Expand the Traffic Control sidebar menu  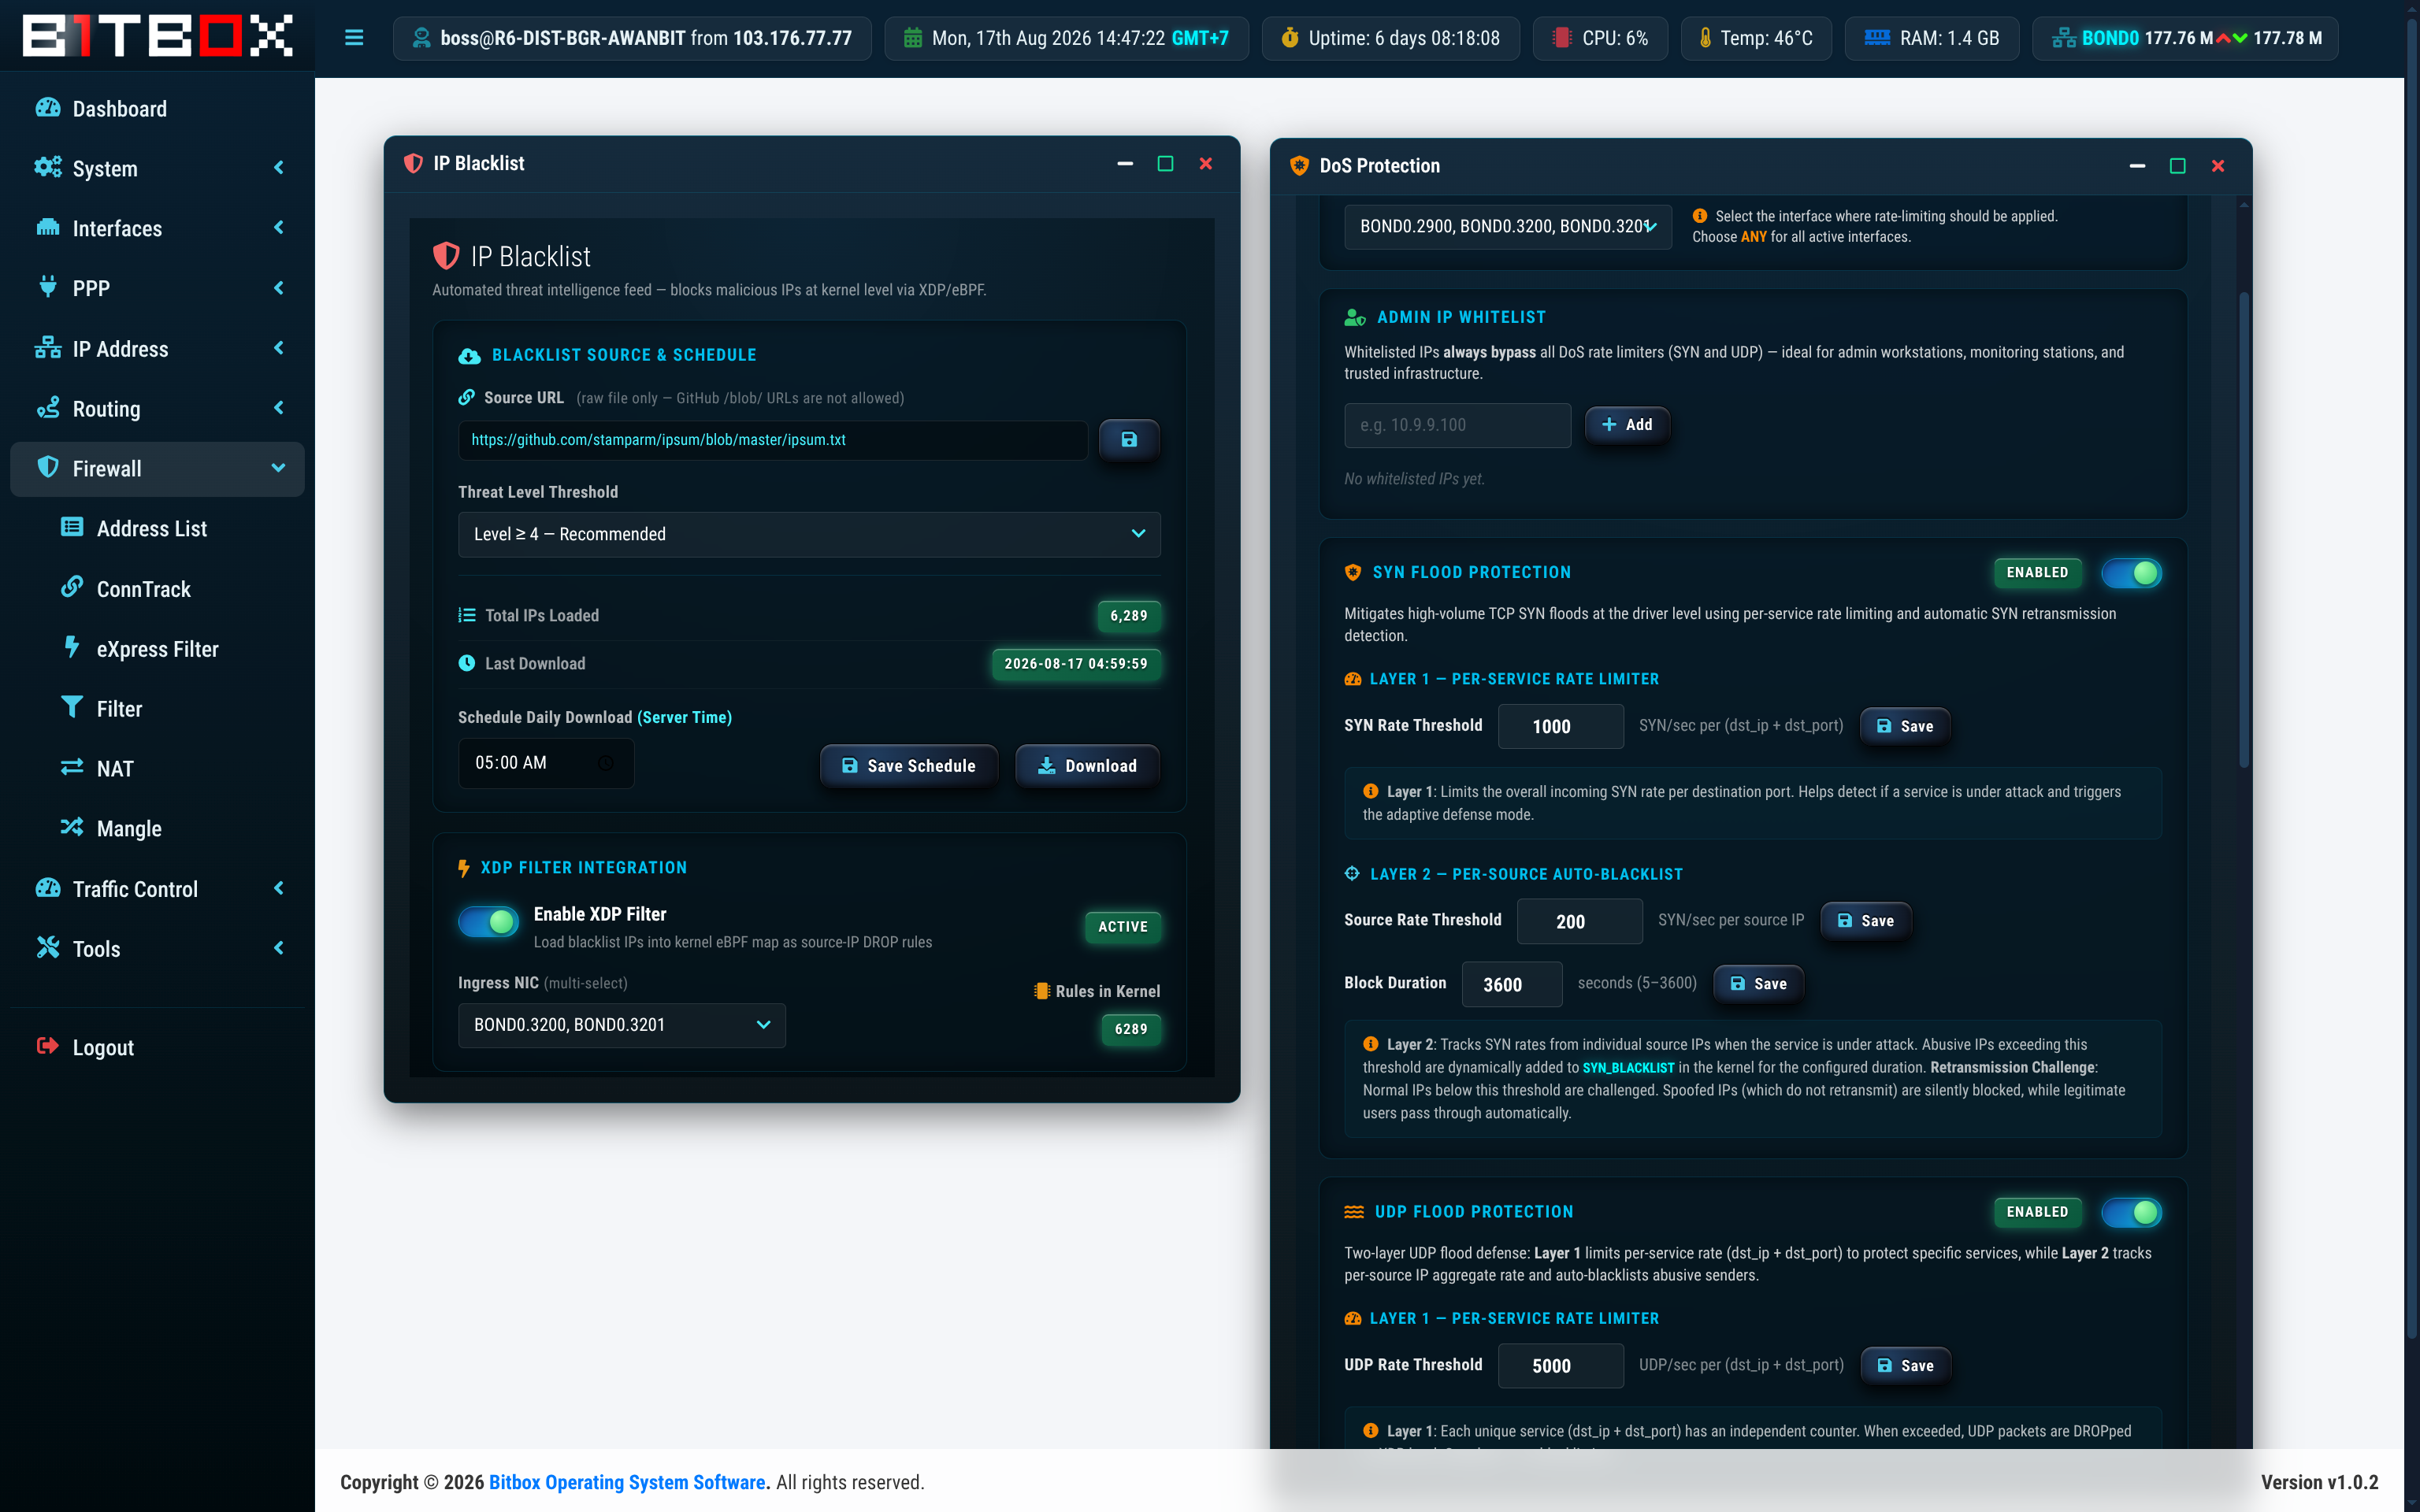(157, 889)
